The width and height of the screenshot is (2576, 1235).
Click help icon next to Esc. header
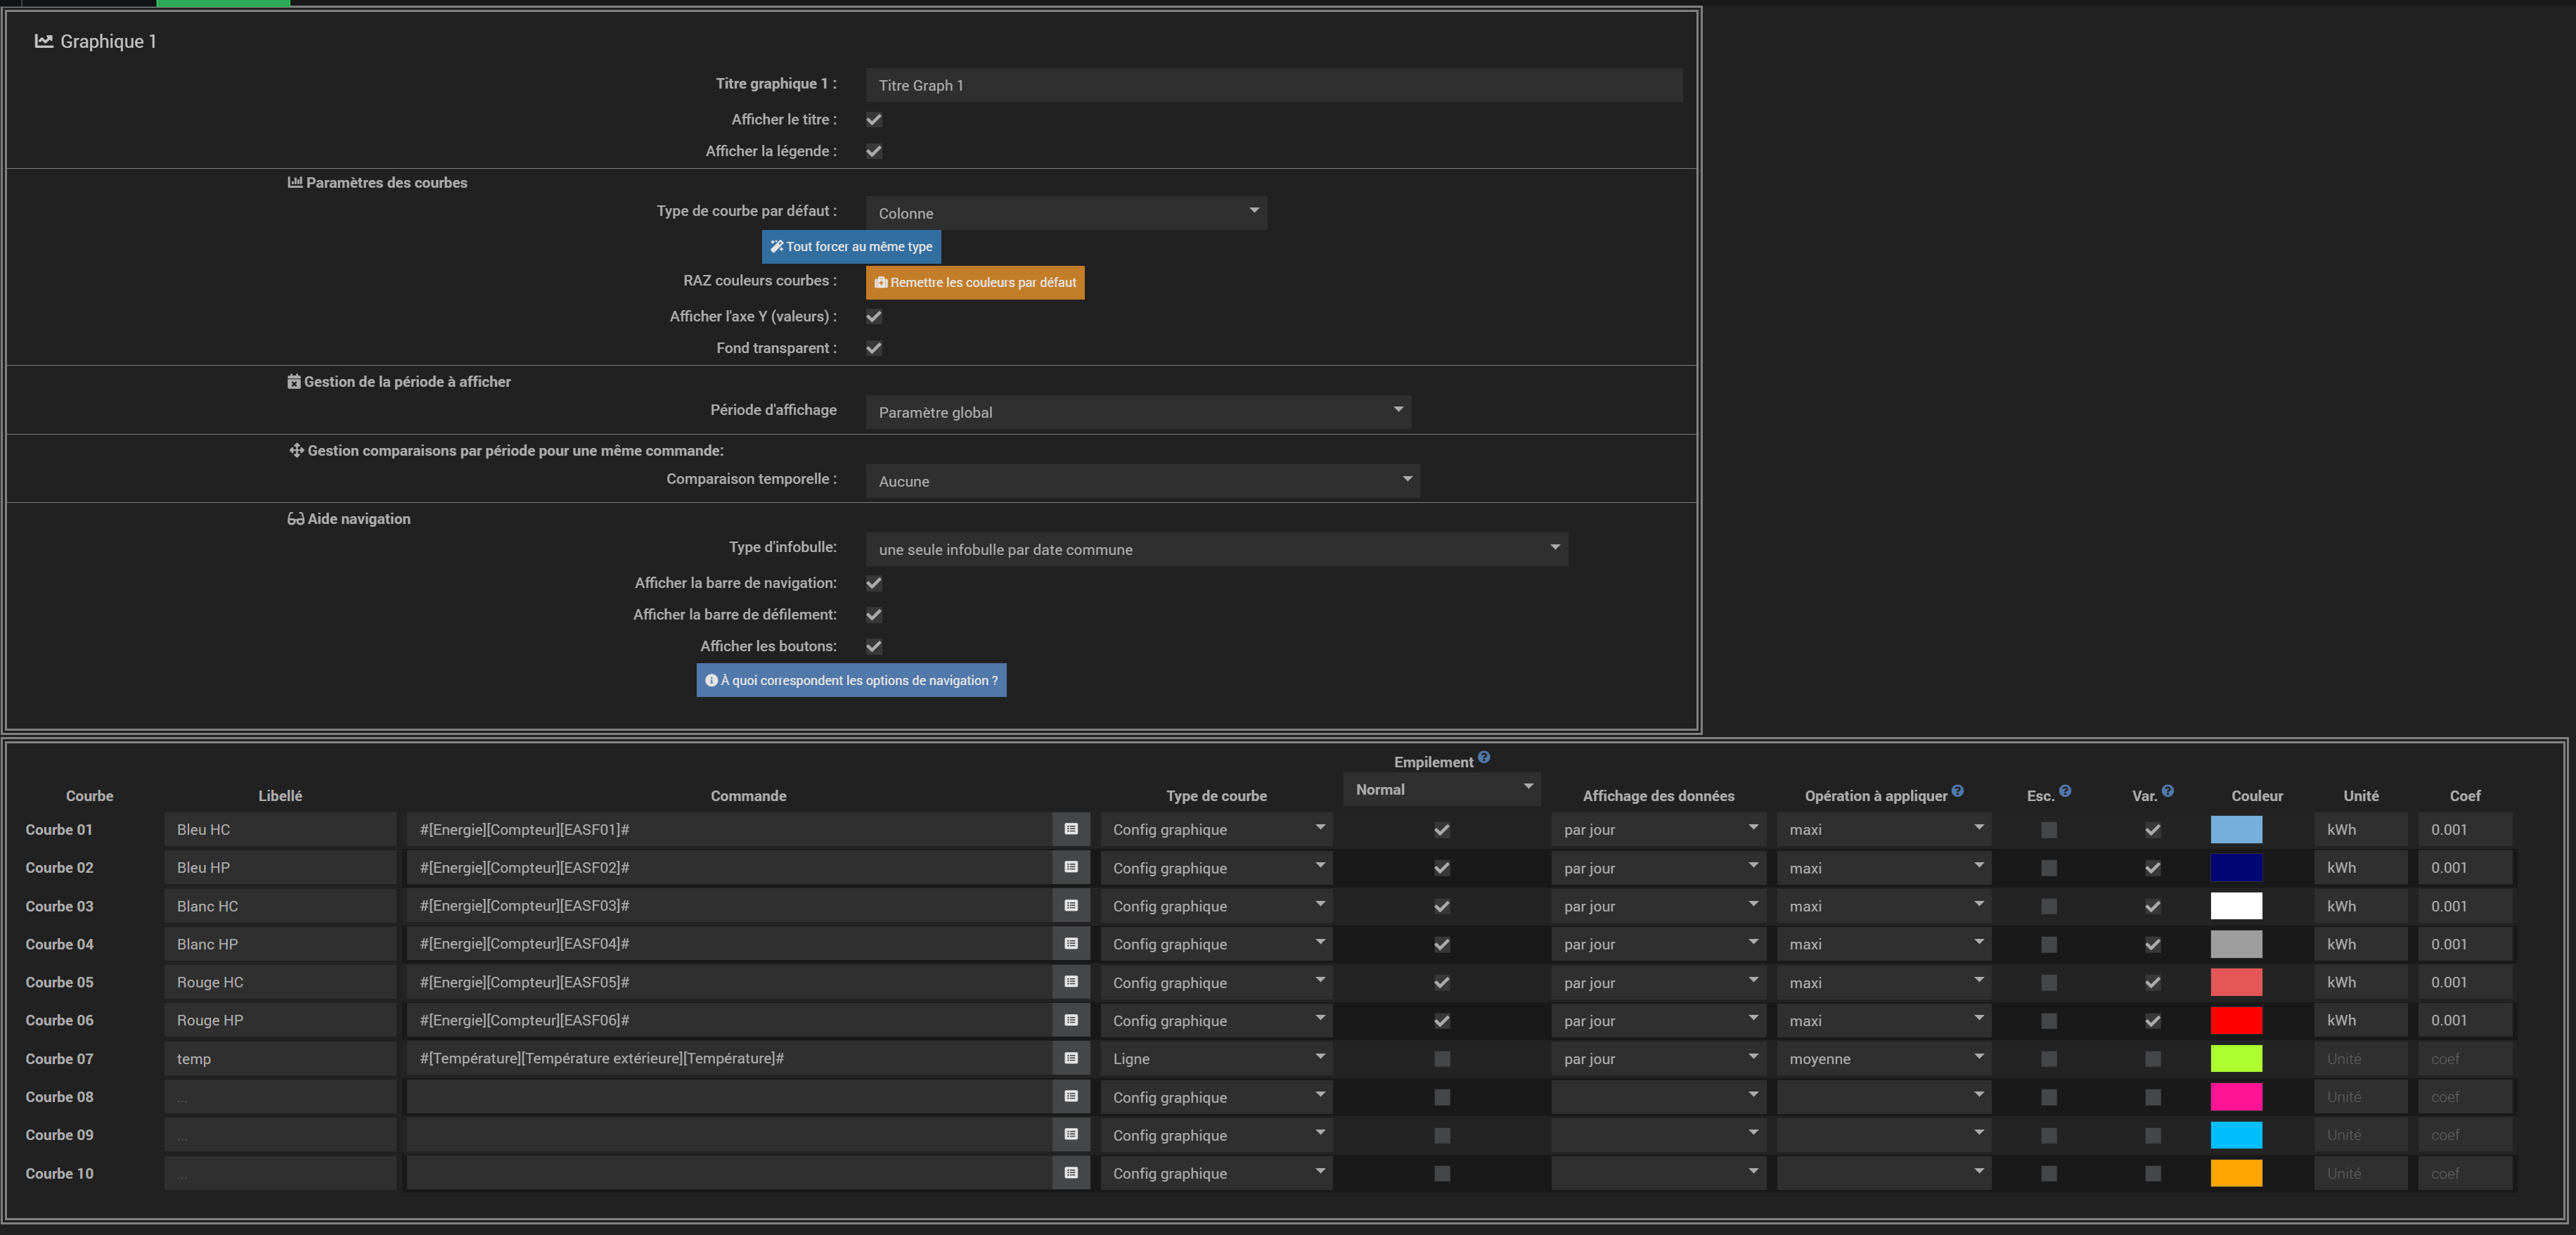click(2065, 791)
